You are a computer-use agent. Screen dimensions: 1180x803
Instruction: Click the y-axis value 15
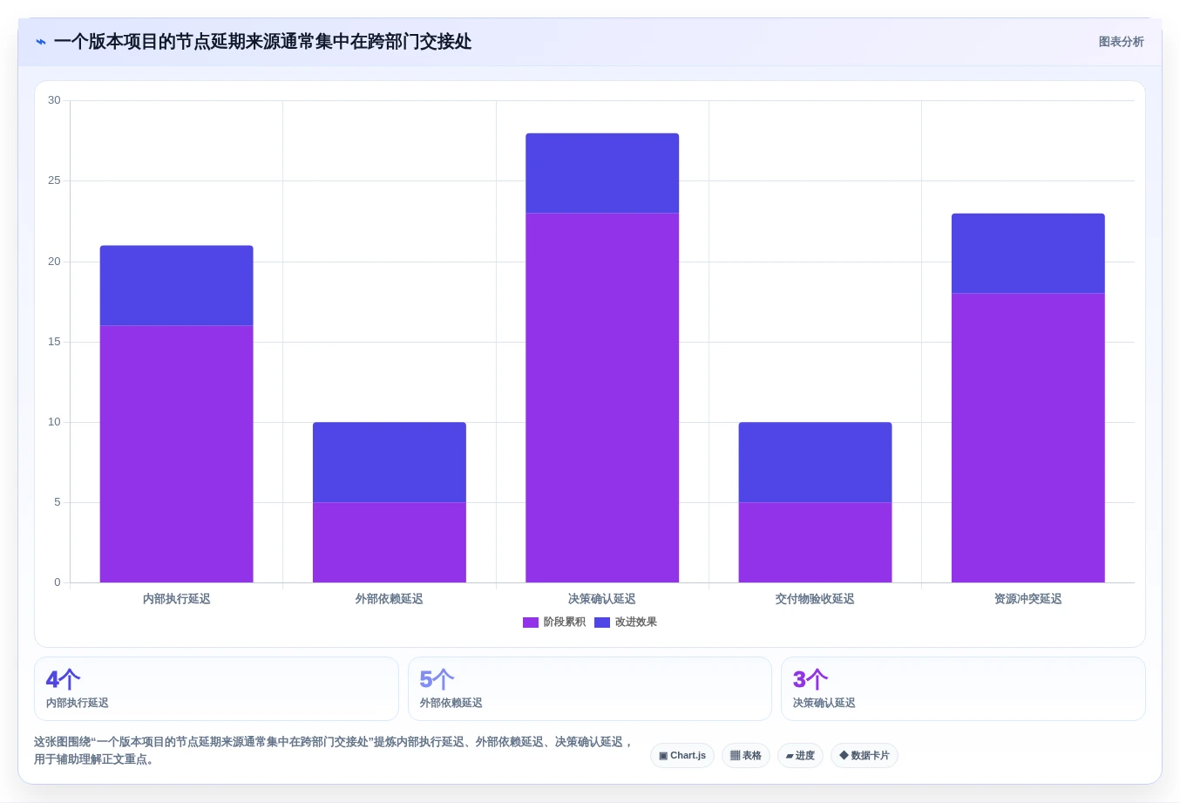click(55, 342)
